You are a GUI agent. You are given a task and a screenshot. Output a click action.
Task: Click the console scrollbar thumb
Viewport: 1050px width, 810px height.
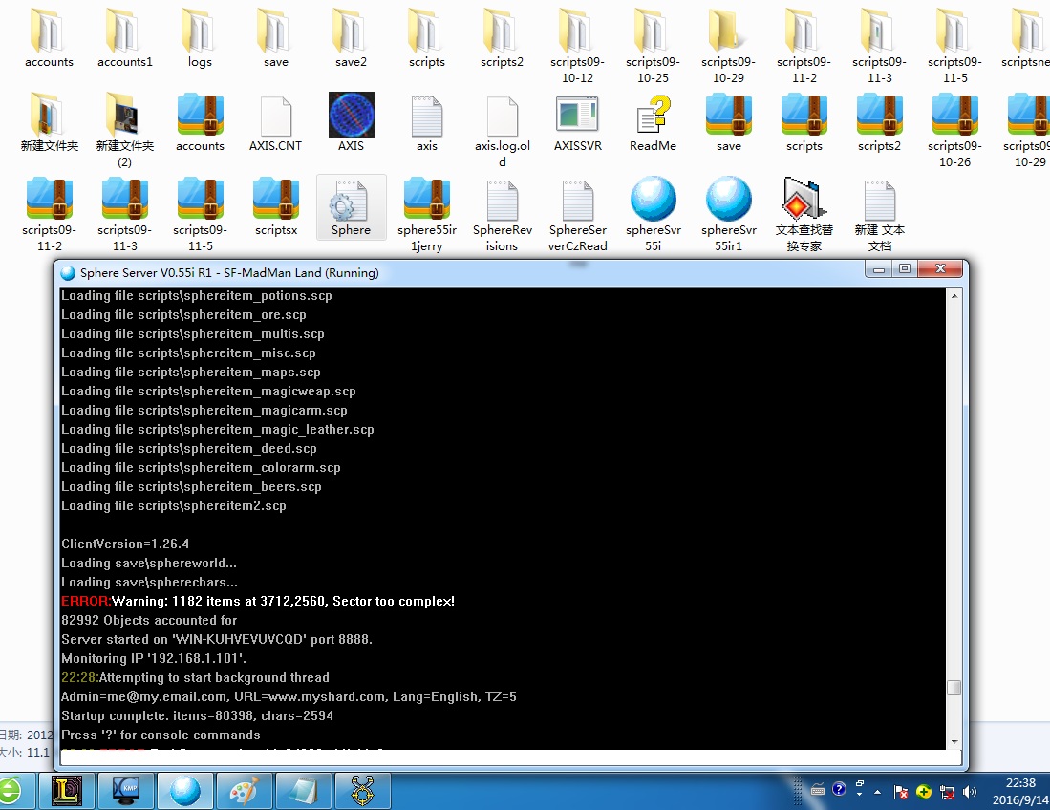pos(954,688)
